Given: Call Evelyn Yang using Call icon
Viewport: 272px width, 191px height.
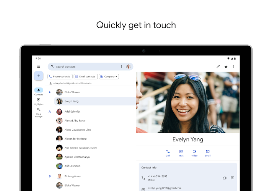Looking at the screenshot, I should point(168,153).
